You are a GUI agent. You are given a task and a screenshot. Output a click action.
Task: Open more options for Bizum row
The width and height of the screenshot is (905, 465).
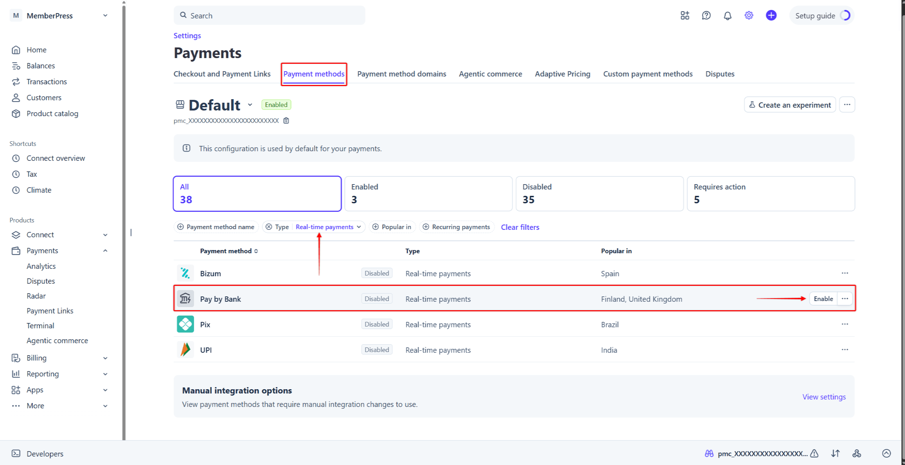tap(845, 273)
